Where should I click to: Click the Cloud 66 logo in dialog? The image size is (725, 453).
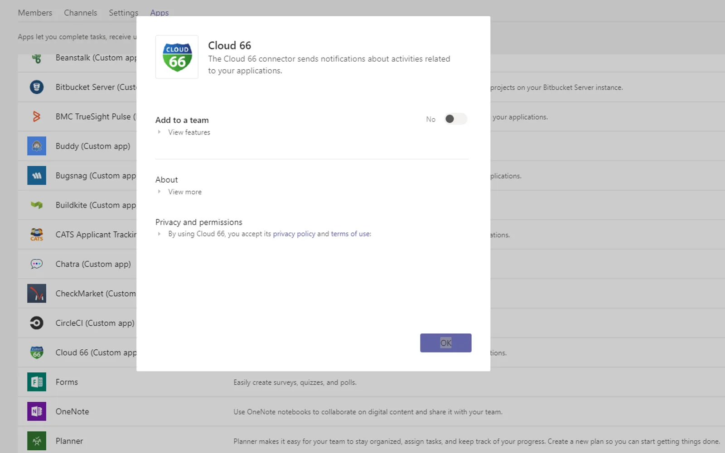coord(177,57)
